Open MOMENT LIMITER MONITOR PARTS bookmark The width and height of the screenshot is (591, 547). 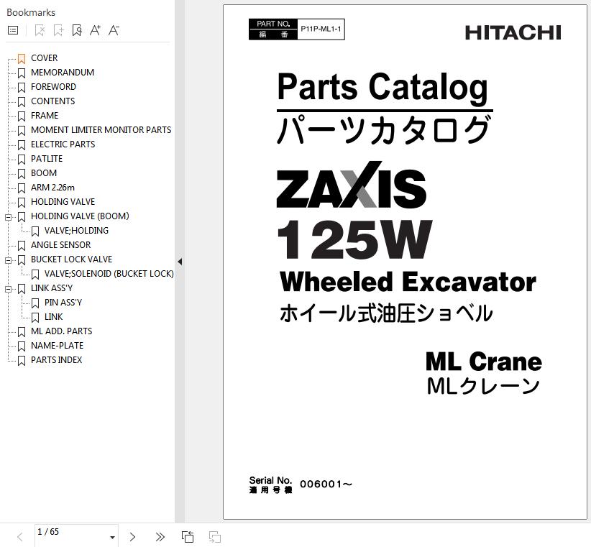(x=101, y=130)
